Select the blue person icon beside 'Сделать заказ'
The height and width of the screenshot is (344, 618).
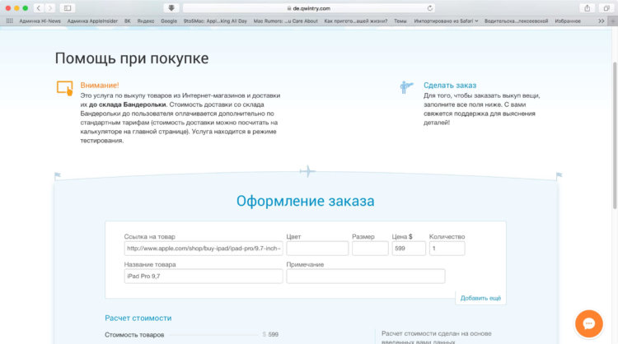point(406,87)
